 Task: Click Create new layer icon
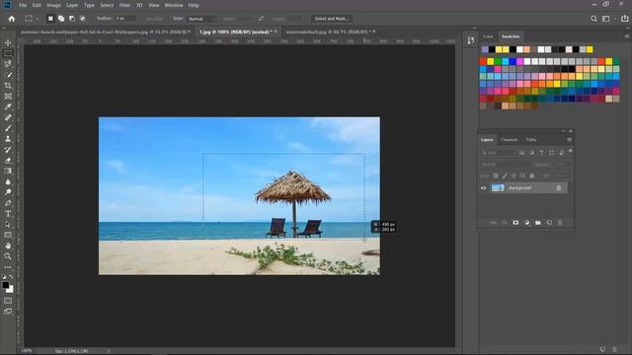click(x=549, y=223)
